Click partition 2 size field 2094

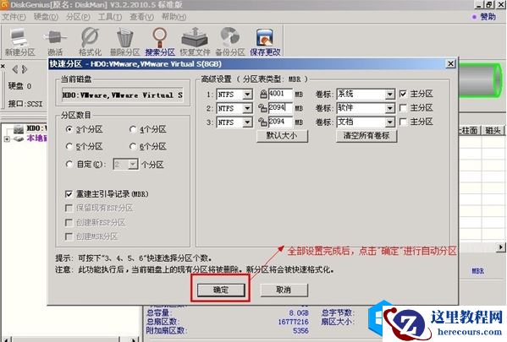(x=280, y=108)
